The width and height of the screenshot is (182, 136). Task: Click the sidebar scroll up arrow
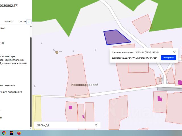coord(31,26)
